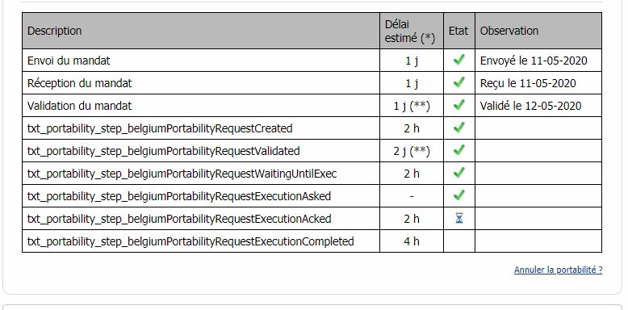Select 'Envoyé le 11-05-2020' observation cell
Image resolution: width=628 pixels, height=310 pixels.
point(538,61)
